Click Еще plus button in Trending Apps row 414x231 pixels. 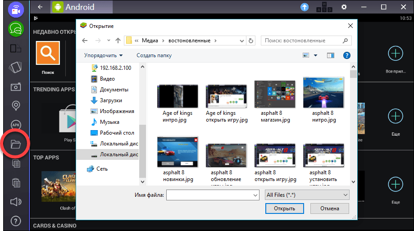[x=395, y=116]
